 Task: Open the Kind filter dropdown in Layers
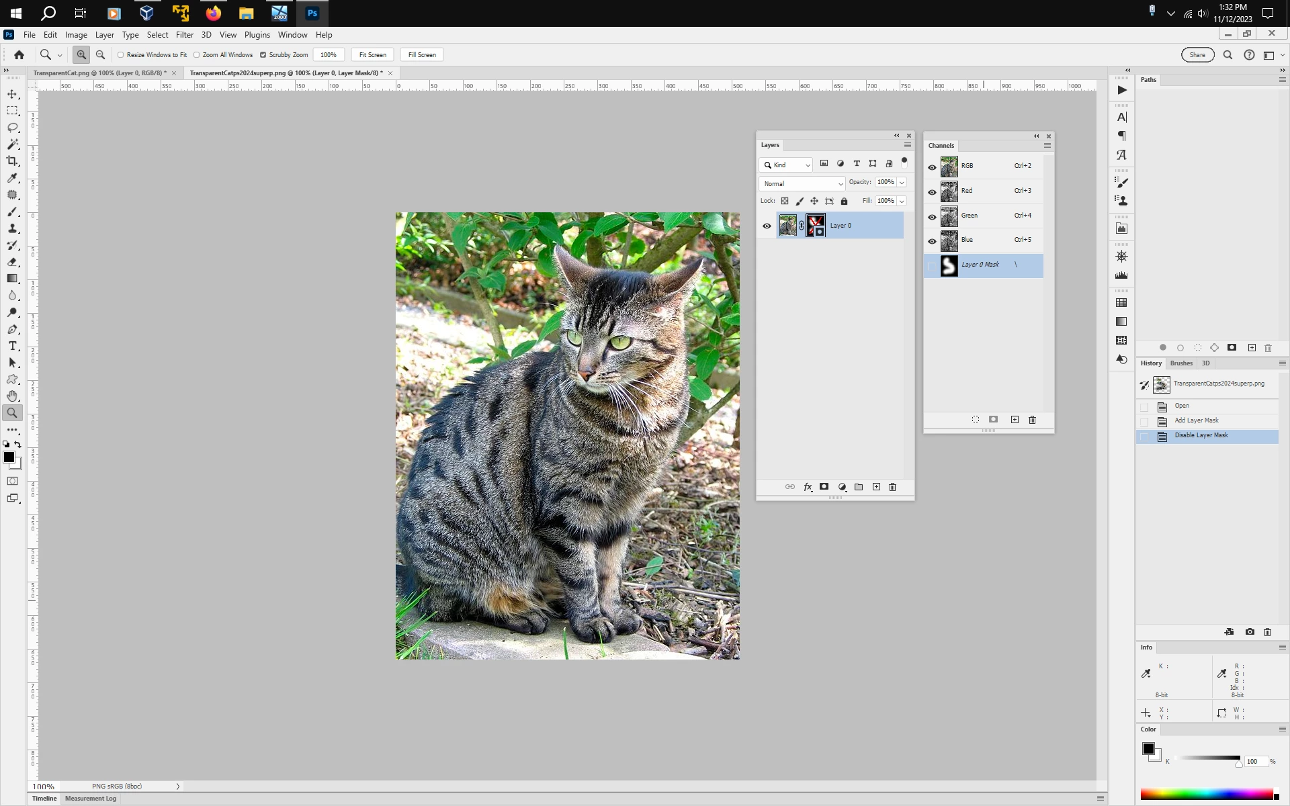point(786,165)
